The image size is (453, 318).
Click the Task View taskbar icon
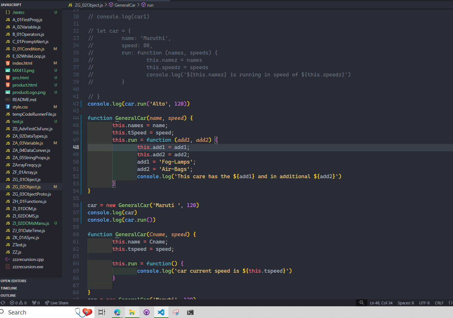tap(102, 312)
